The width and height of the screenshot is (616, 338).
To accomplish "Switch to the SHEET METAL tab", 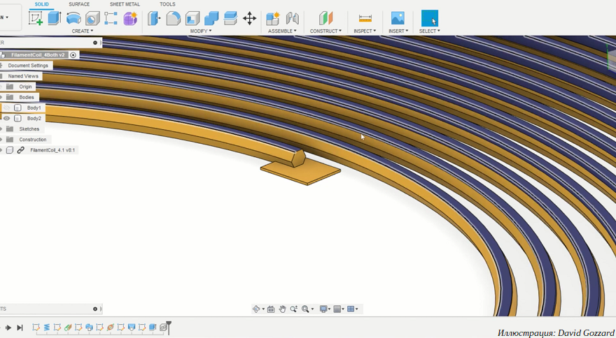I will (x=125, y=4).
